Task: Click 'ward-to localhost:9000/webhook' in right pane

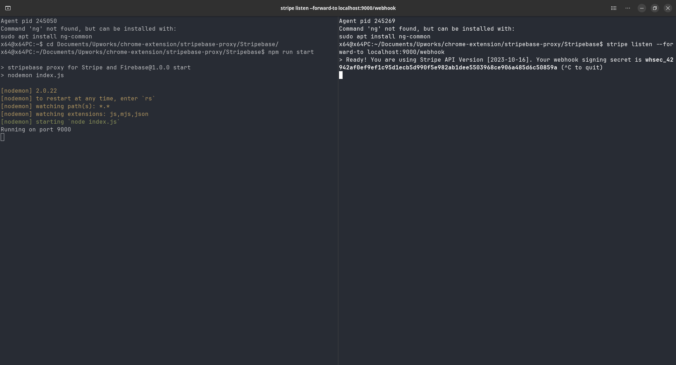Action: [x=392, y=52]
